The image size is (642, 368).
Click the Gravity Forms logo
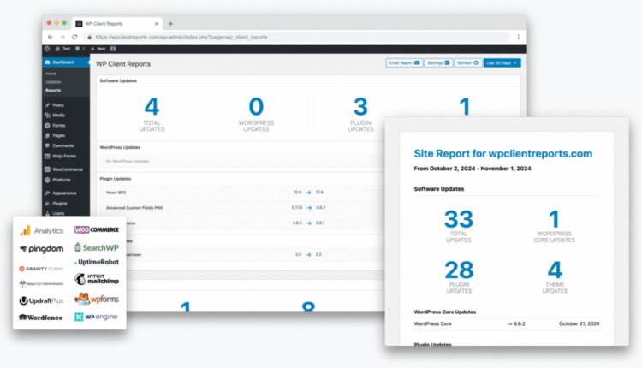click(x=41, y=269)
